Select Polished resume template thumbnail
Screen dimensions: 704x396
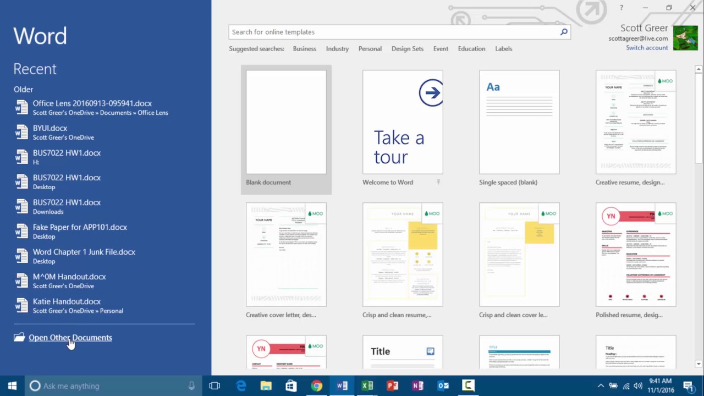coord(636,255)
